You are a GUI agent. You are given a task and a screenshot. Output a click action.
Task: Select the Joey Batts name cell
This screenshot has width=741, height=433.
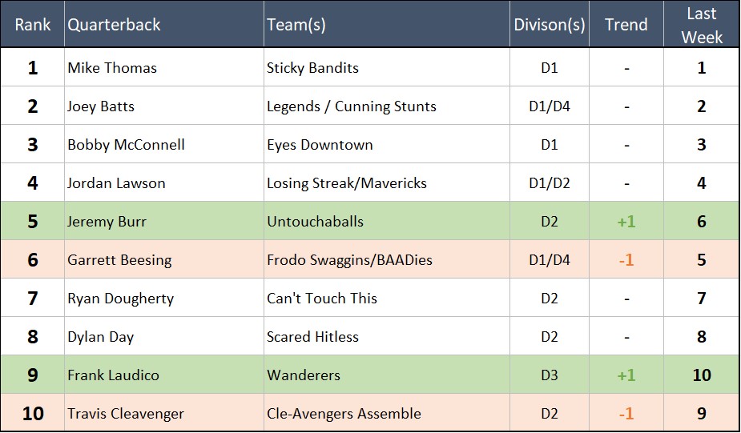[101, 106]
